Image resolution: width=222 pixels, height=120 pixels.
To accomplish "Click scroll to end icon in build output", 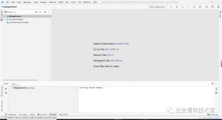I will [216, 93].
